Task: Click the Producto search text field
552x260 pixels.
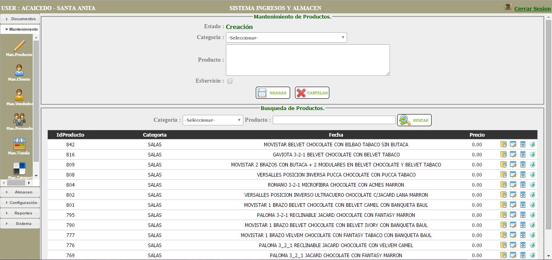Action: pyautogui.click(x=334, y=120)
